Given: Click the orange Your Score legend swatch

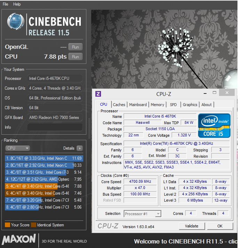Looking at the screenshot, I should coord(7,225).
